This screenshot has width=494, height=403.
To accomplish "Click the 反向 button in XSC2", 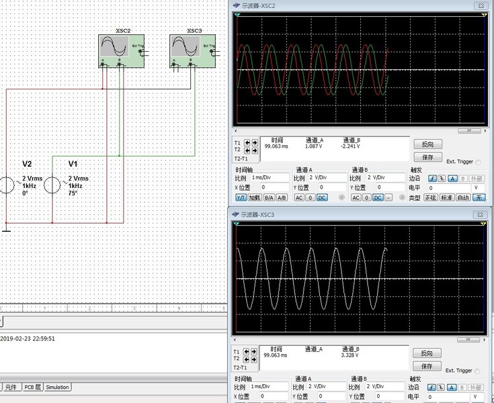I will pos(427,144).
